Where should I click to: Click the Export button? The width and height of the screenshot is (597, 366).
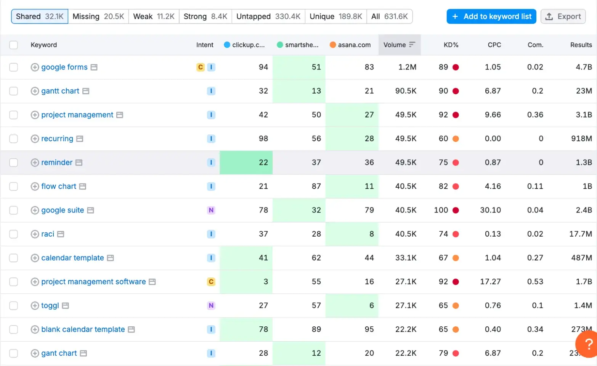pos(563,16)
